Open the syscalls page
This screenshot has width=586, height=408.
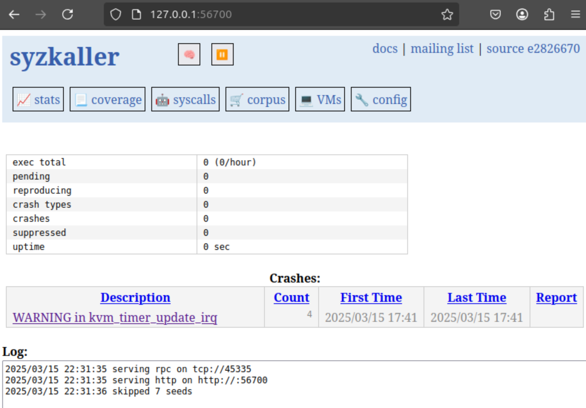click(185, 99)
